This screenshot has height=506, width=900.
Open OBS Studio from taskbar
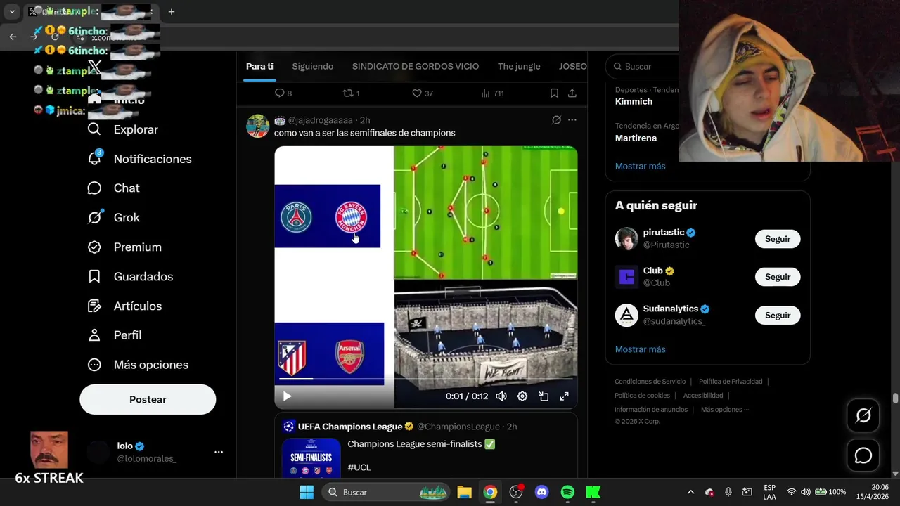pyautogui.click(x=516, y=492)
